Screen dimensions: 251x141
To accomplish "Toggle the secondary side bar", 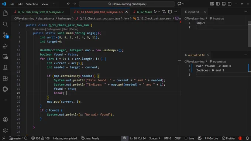I will coord(229,4).
